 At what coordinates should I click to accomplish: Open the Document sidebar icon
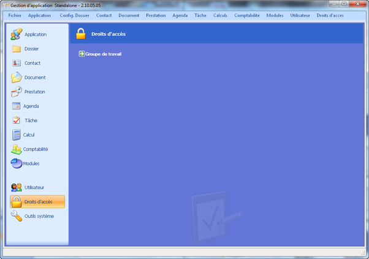point(17,77)
